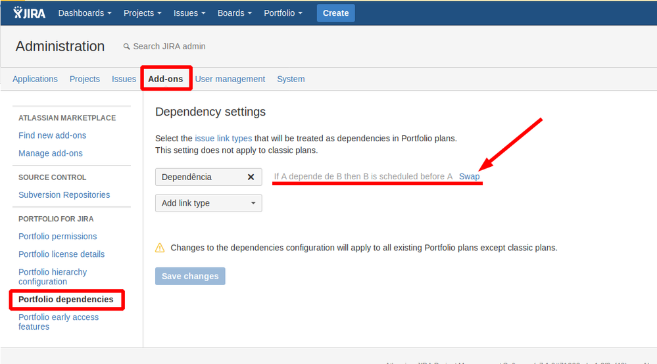Image resolution: width=657 pixels, height=364 pixels.
Task: Switch to System tab
Action: click(291, 79)
